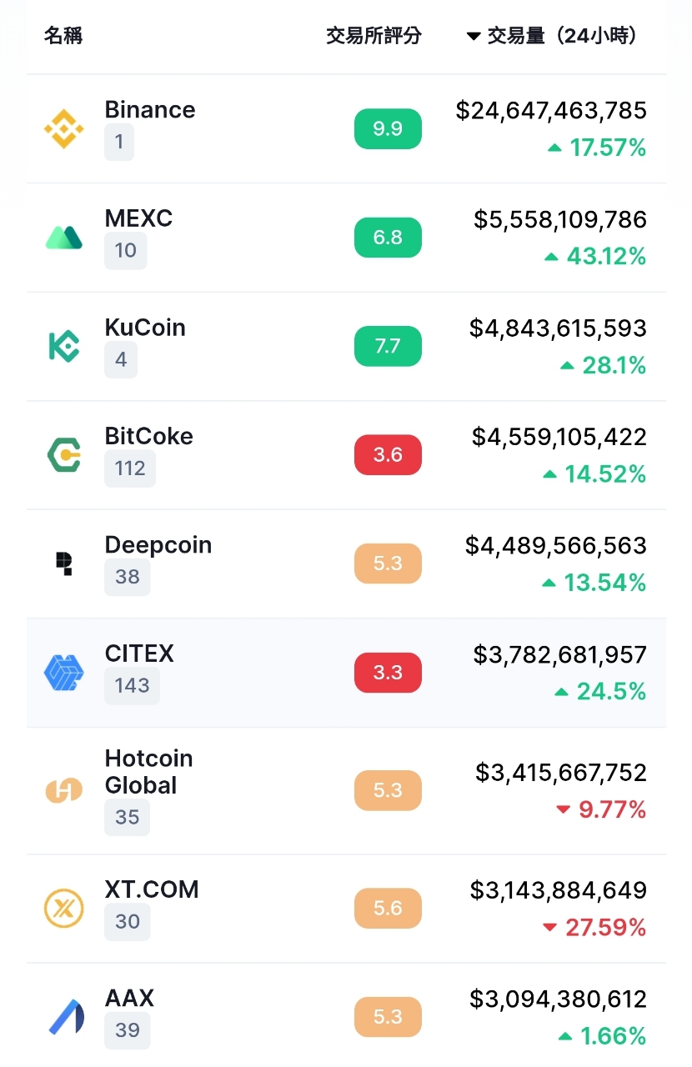Sort by the 名稱 column header
The height and width of the screenshot is (1067, 692).
63,36
